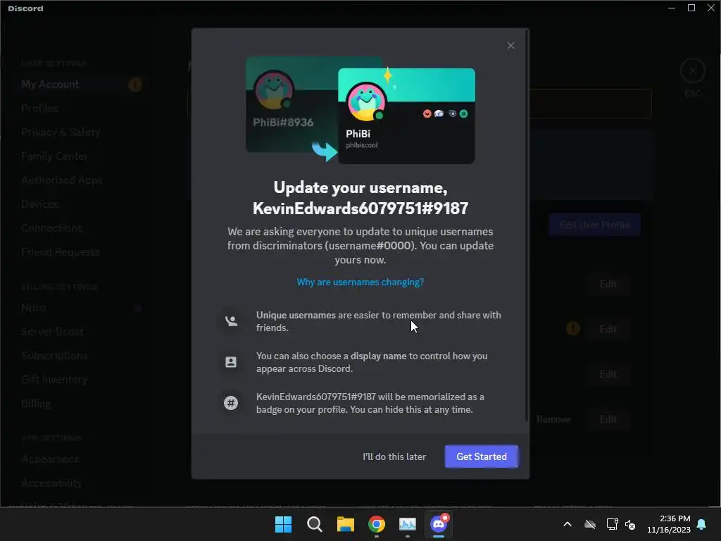Screen dimensions: 721x541
Task: Open Family Center settings
Action: click(54, 156)
